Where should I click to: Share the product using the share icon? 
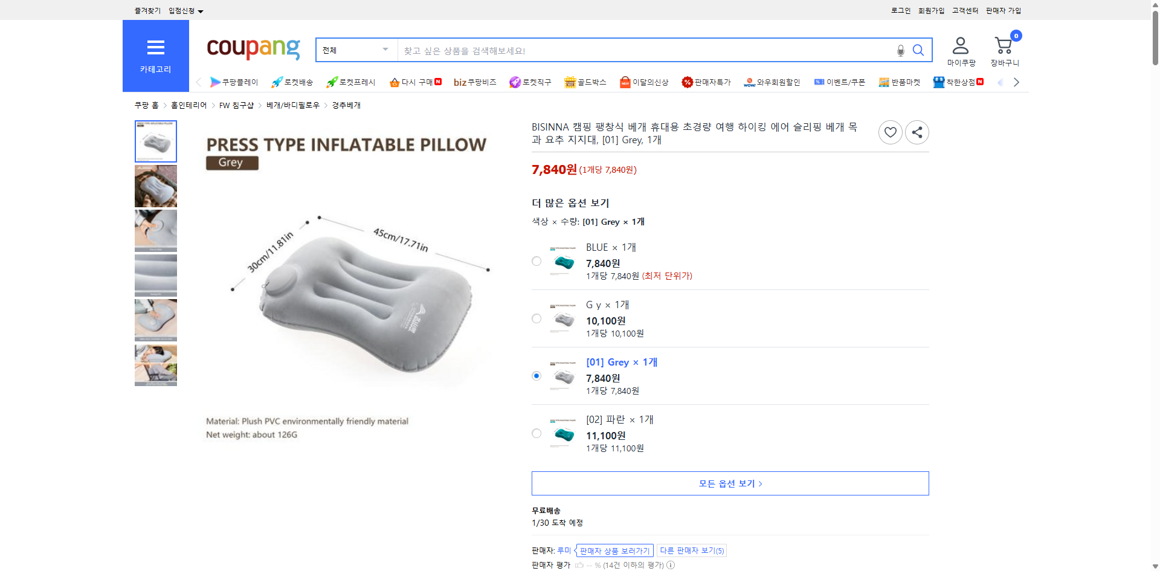coord(917,132)
